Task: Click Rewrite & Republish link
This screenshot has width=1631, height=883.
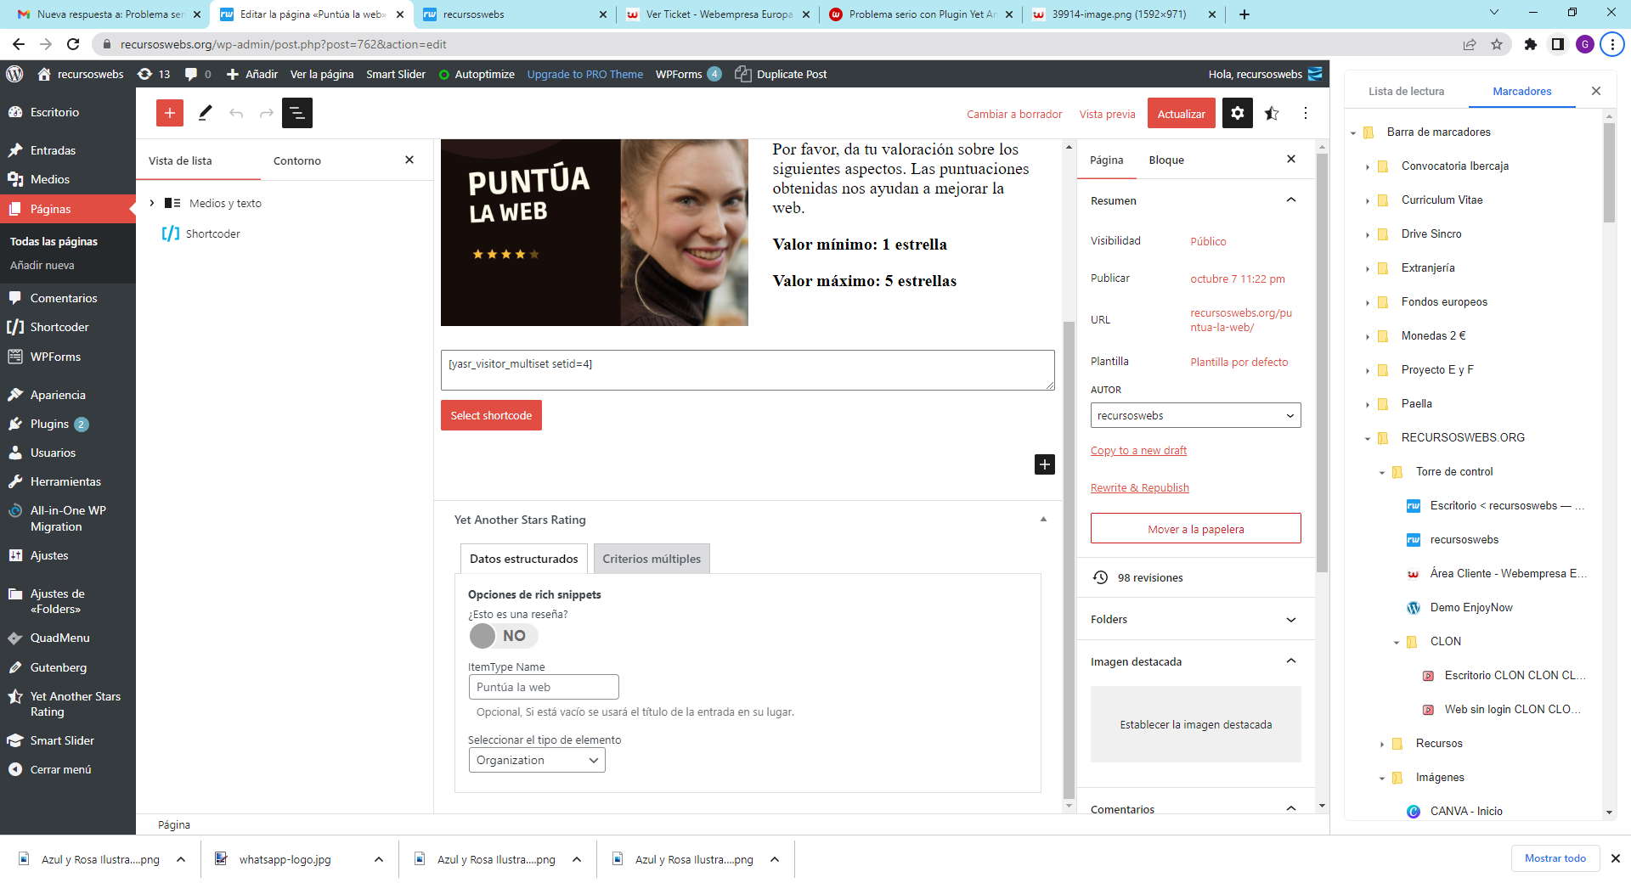Action: tap(1139, 487)
